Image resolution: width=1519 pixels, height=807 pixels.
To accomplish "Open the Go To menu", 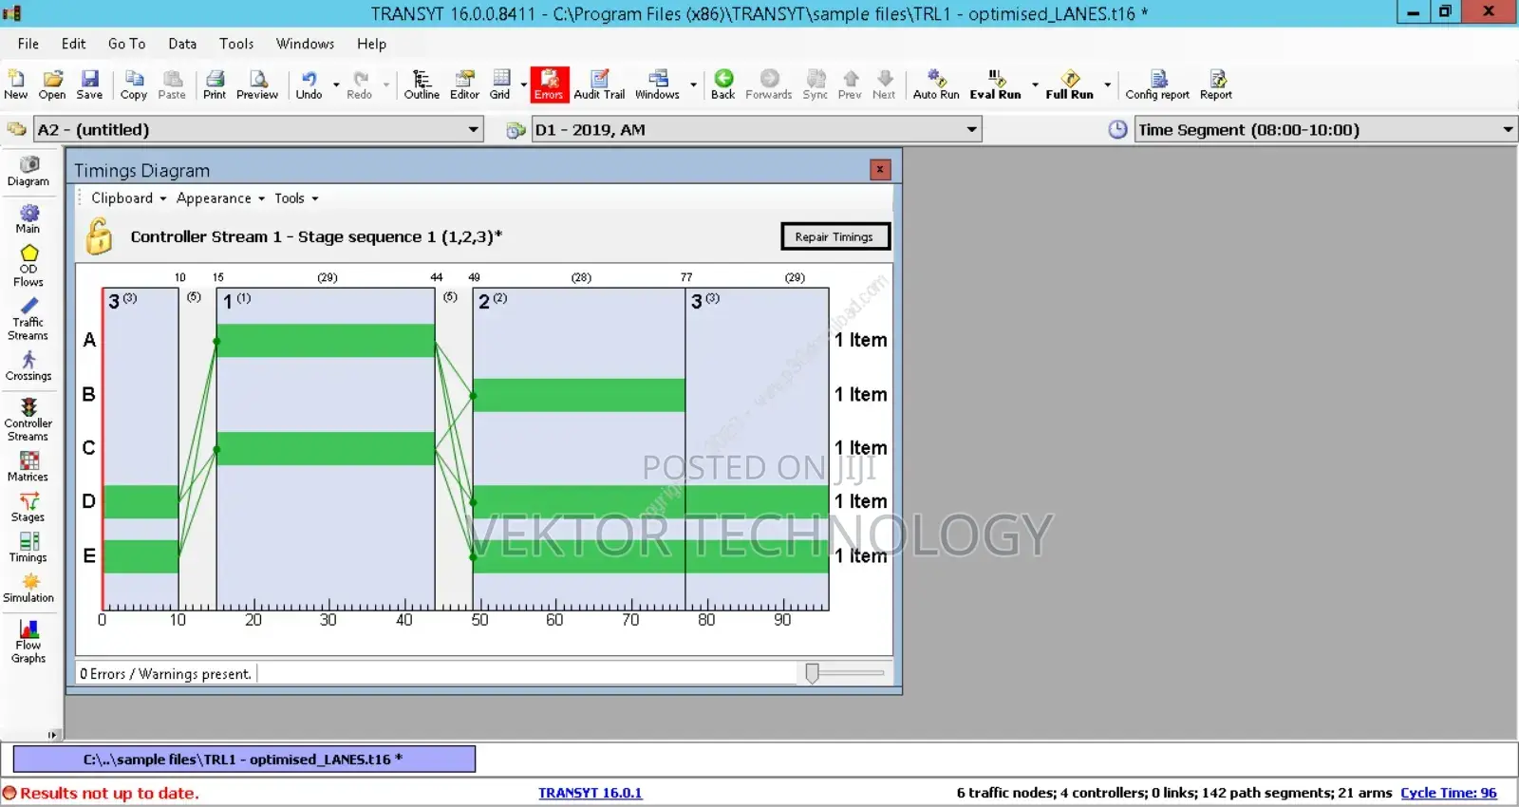I will tap(126, 44).
